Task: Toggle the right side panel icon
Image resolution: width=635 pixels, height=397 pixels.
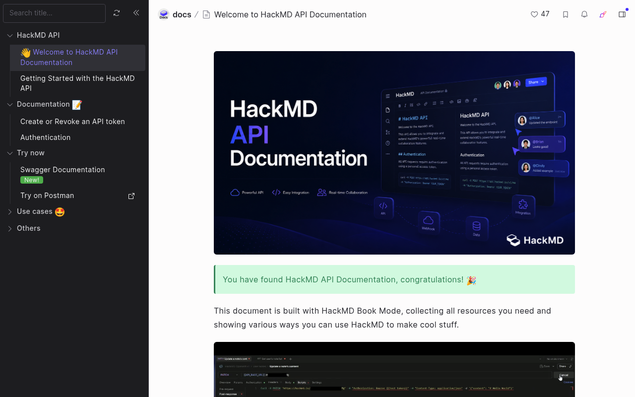Action: tap(622, 14)
